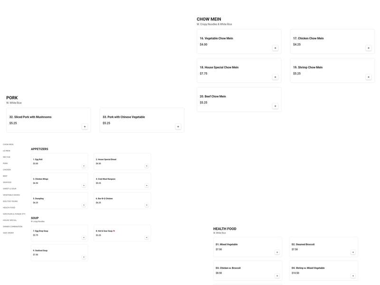Add Hot & Sour Soup to cart

(x=147, y=237)
